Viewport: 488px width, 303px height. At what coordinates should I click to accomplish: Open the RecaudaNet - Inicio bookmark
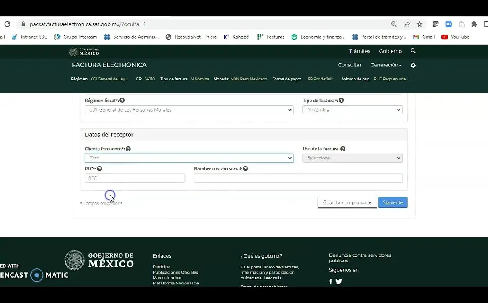(191, 37)
